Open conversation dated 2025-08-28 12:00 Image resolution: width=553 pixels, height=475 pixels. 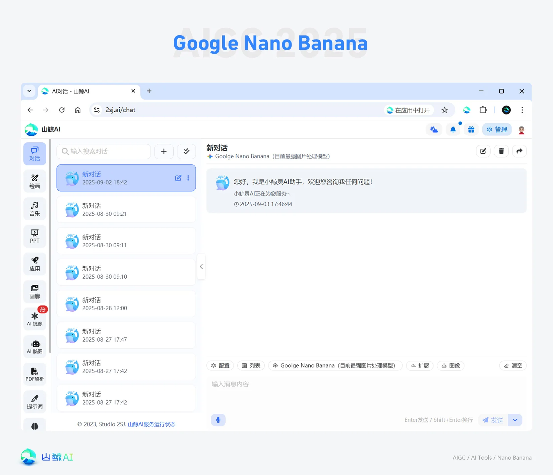(x=126, y=304)
